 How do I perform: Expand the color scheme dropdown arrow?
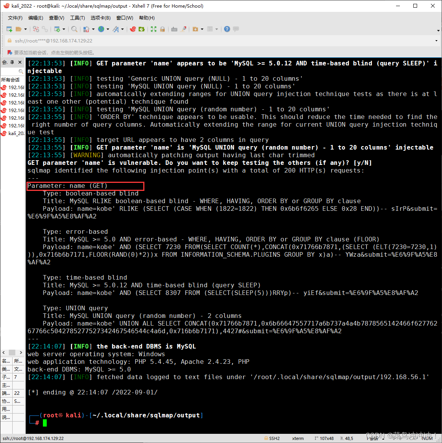(x=93, y=29)
